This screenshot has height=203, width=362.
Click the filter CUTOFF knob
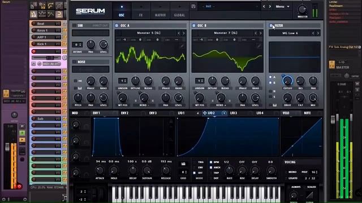[287, 81]
